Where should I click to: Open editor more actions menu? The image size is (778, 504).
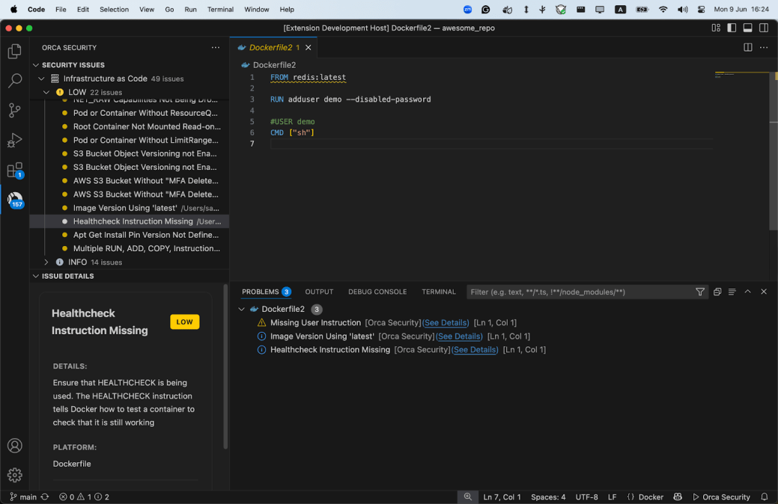764,48
